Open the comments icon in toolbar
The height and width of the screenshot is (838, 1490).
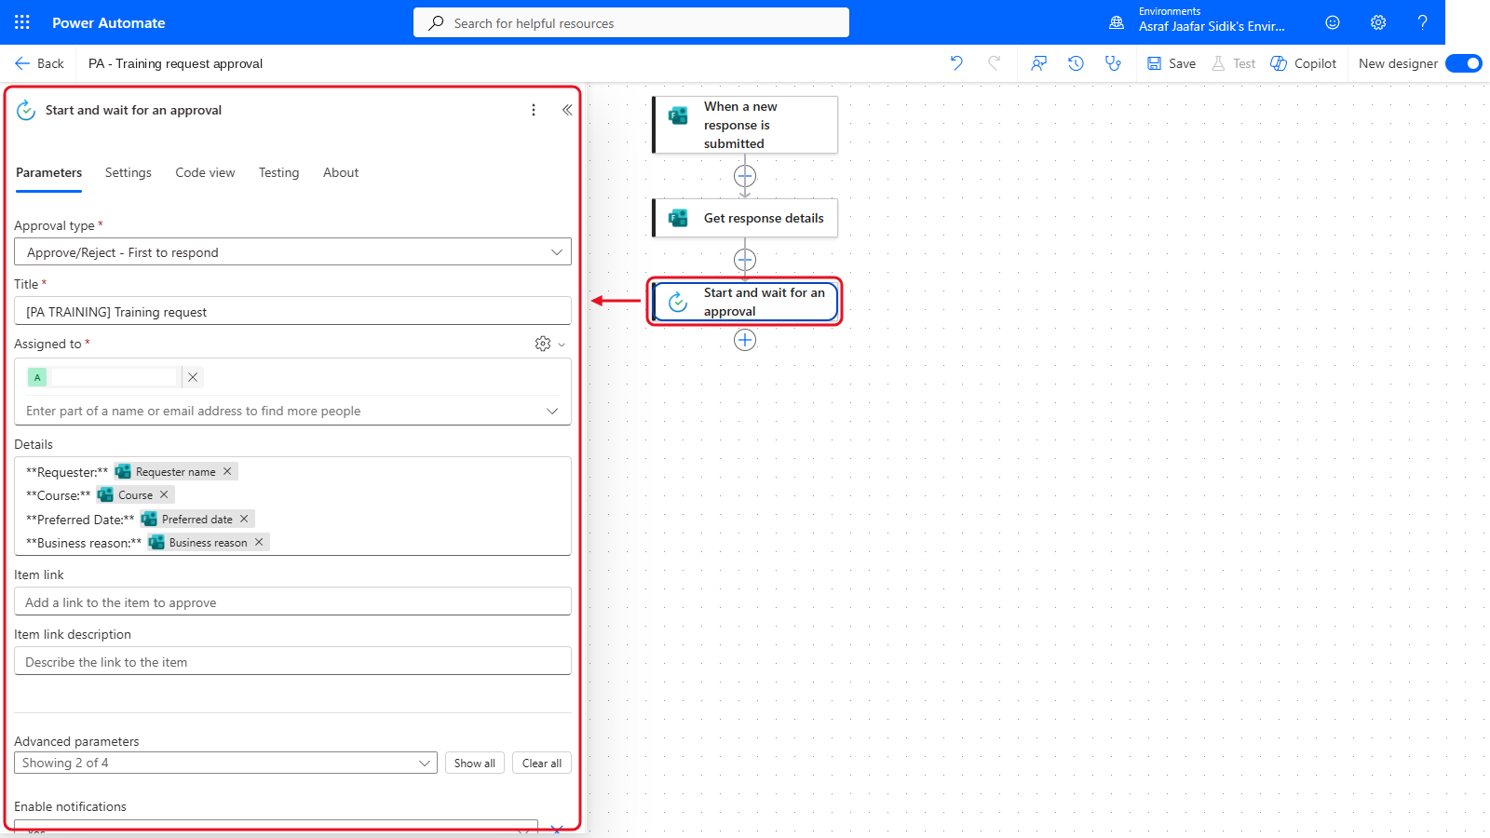(x=1039, y=63)
